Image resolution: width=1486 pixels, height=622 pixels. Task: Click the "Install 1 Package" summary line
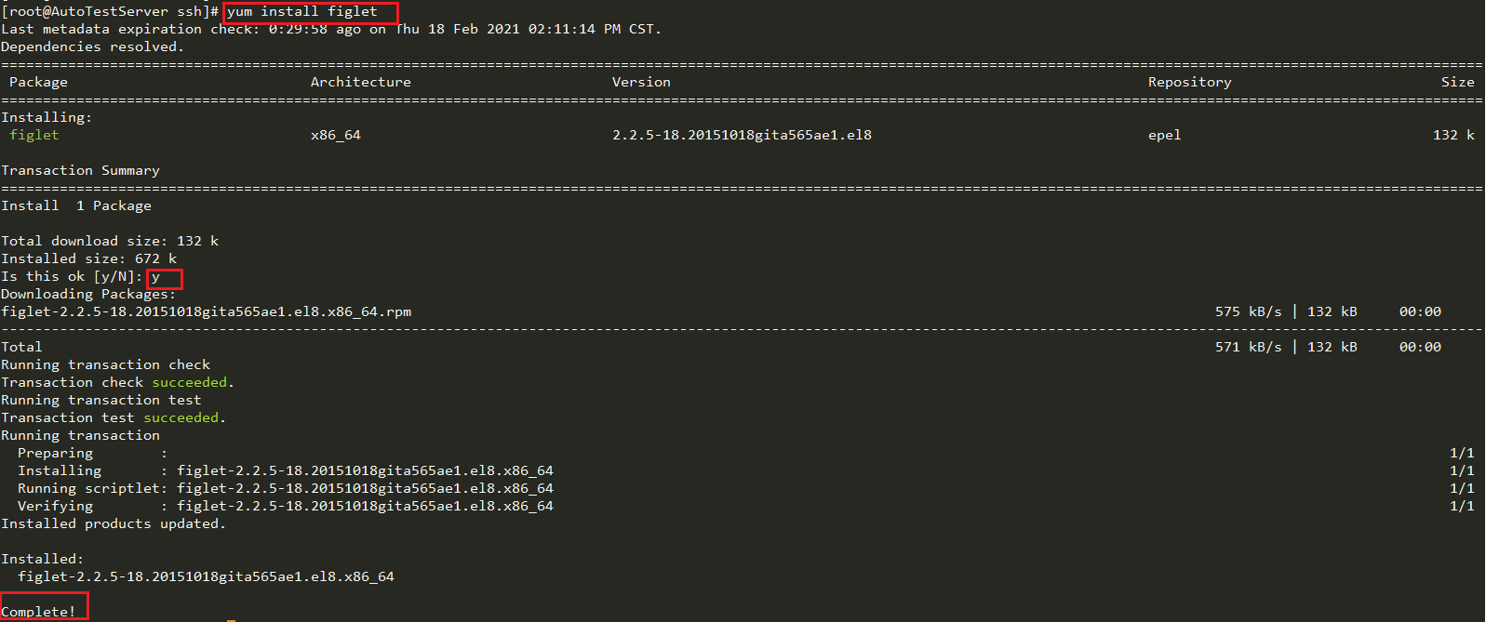coord(76,205)
